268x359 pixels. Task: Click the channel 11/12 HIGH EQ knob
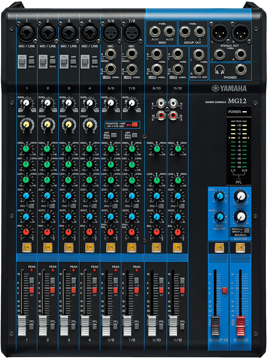tap(178, 149)
